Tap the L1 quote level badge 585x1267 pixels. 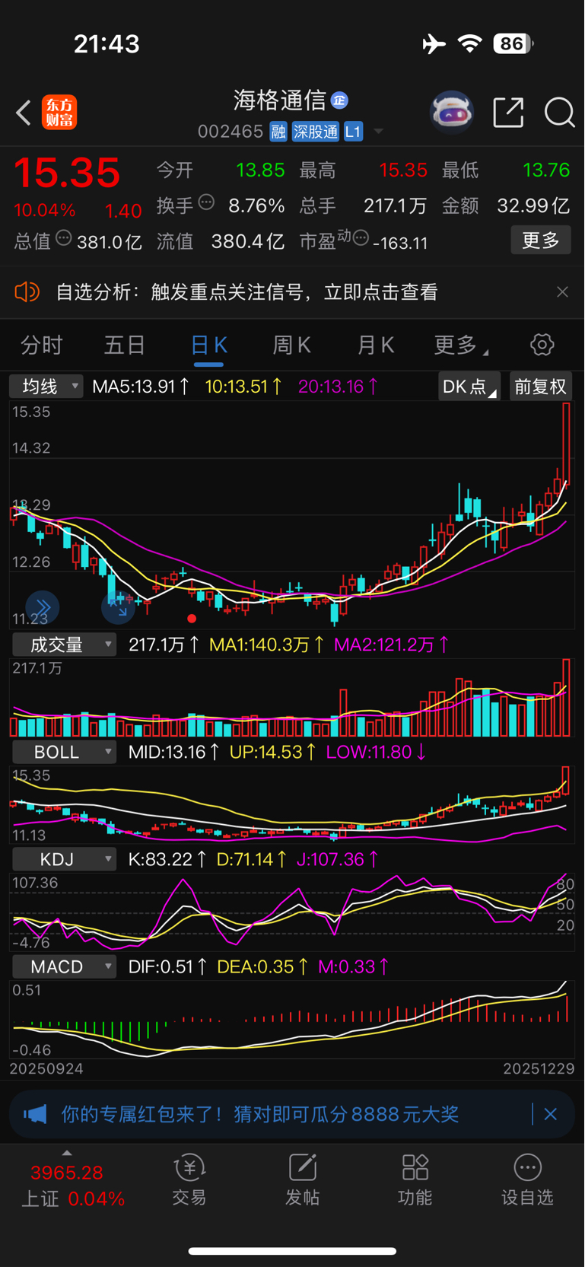[353, 132]
